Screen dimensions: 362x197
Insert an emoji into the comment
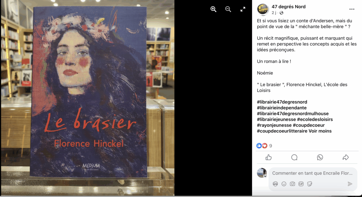(284, 184)
